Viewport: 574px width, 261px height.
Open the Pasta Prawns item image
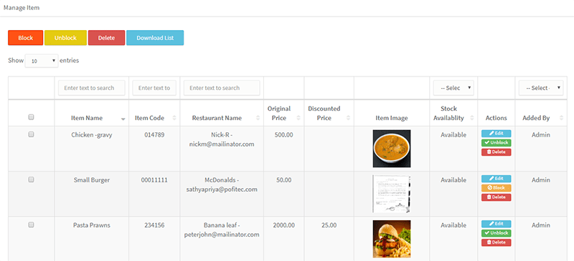pyautogui.click(x=392, y=239)
